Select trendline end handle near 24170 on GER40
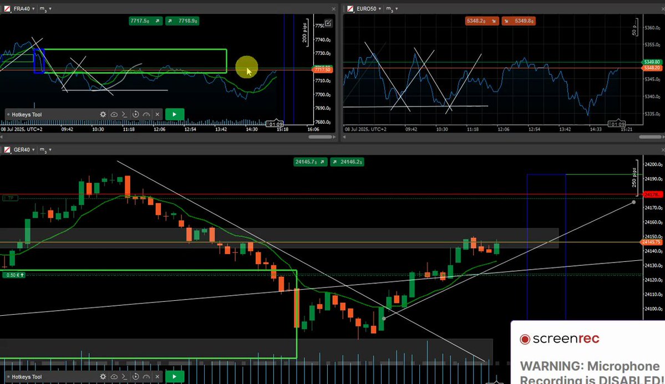This screenshot has height=384, width=665. tap(633, 203)
